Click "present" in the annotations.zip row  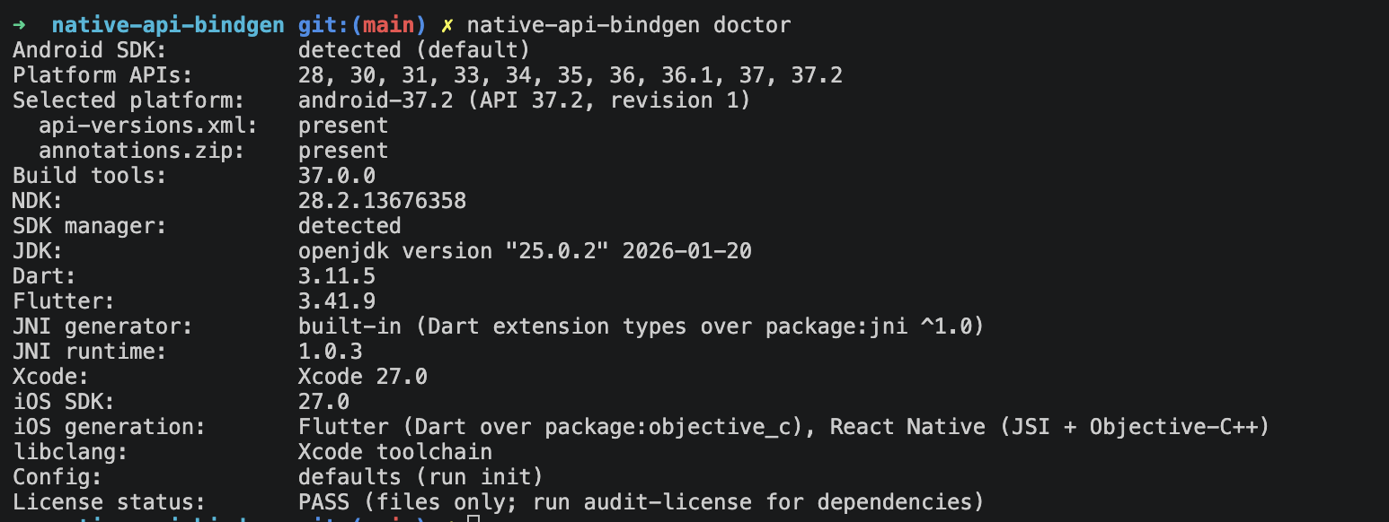point(343,151)
